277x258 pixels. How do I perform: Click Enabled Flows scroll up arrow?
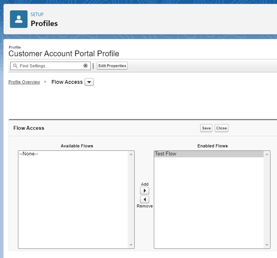pyautogui.click(x=267, y=154)
